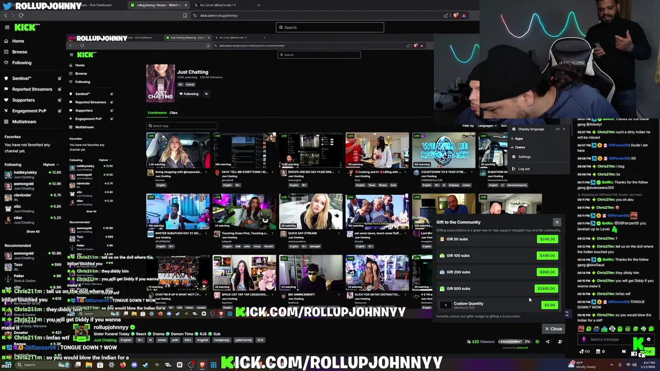660x371 pixels.
Task: Click the user icon right of share
Action: 560,342
